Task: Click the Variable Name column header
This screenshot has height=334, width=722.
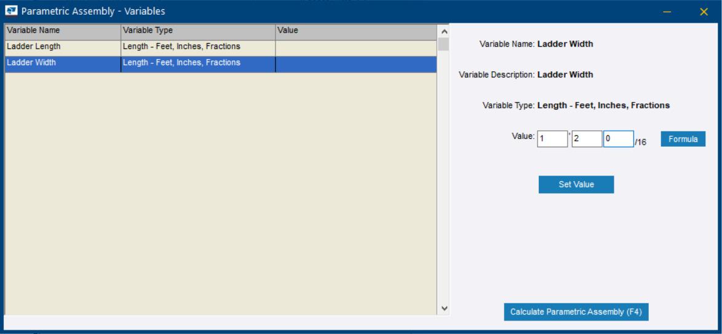Action: tap(63, 32)
